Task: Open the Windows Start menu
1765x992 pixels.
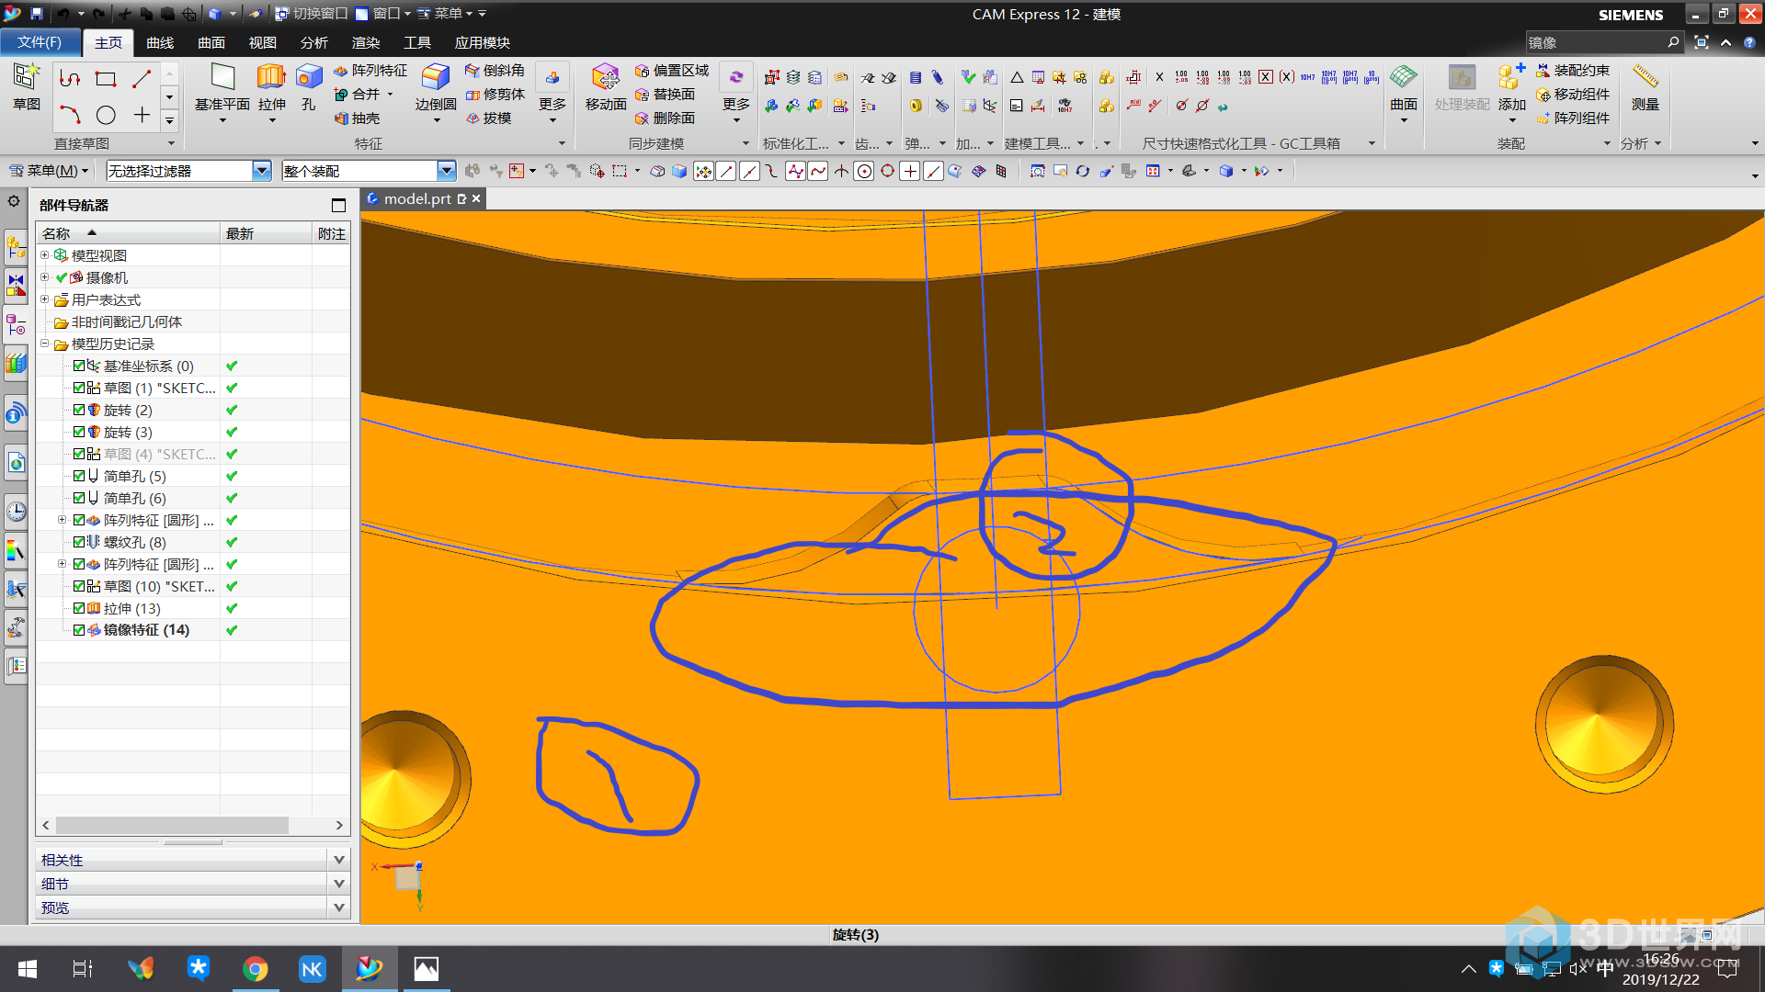Action: pos(28,969)
